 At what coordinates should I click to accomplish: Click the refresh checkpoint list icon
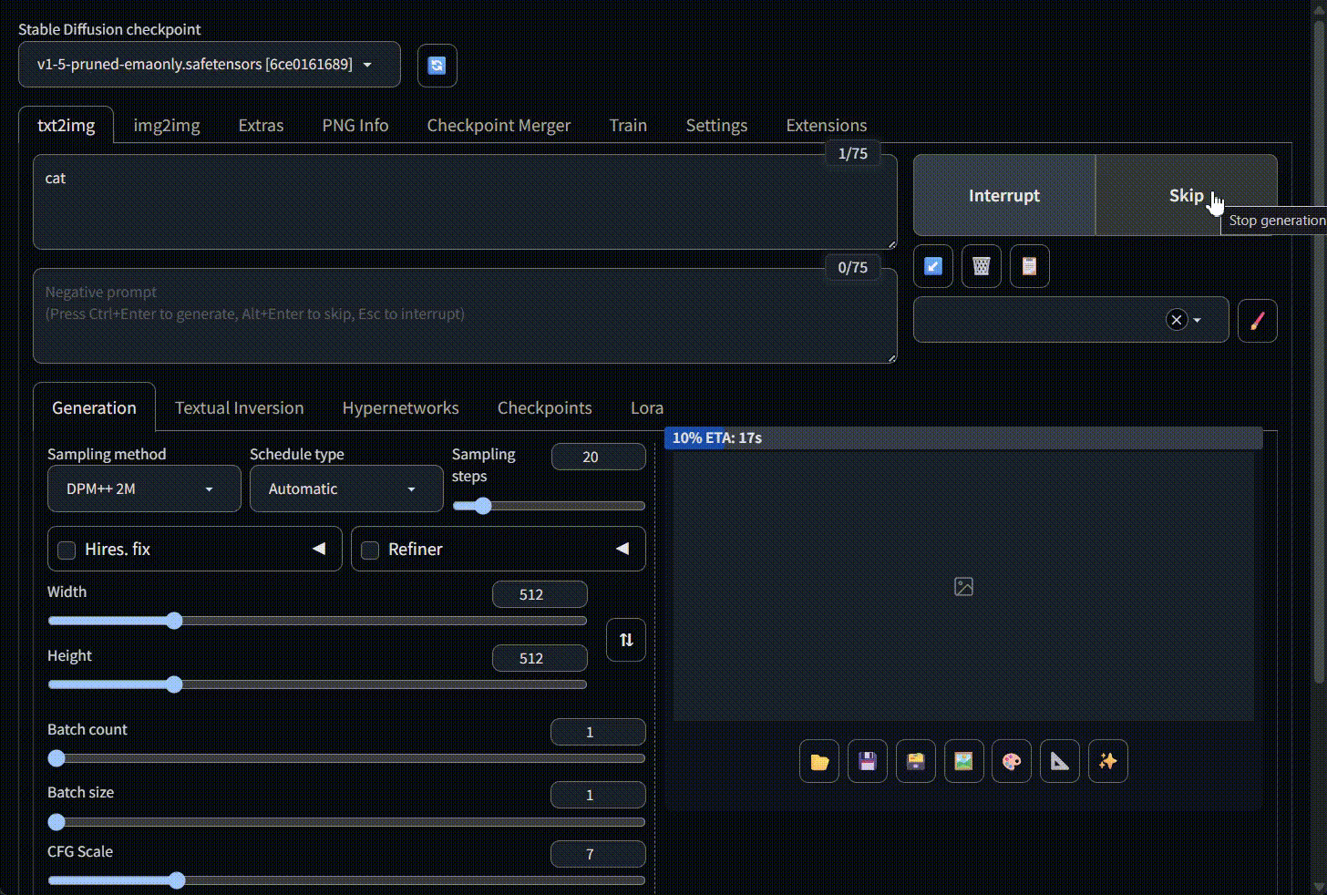point(437,66)
